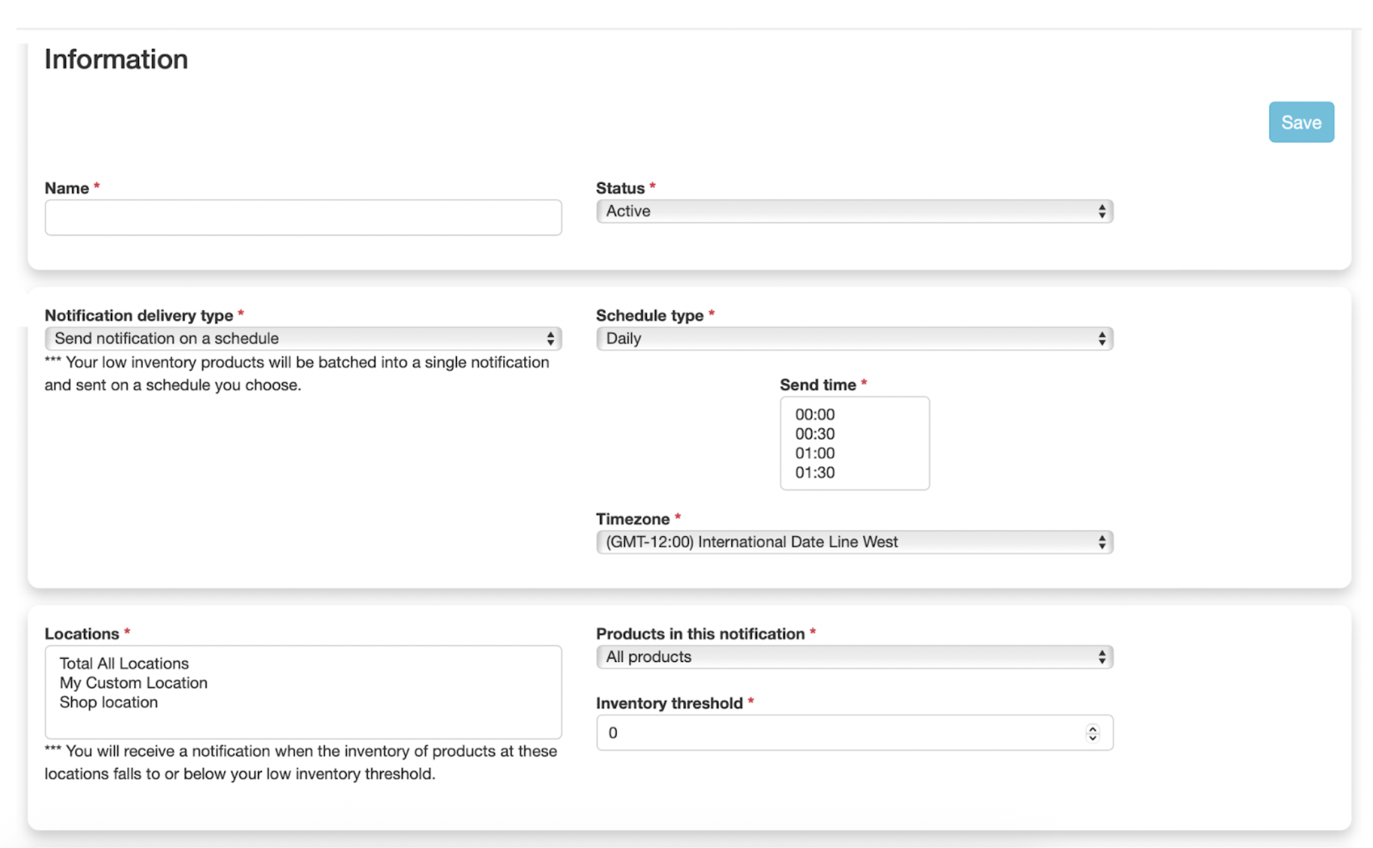
Task: Click the Inventory threshold number field
Action: coord(854,733)
